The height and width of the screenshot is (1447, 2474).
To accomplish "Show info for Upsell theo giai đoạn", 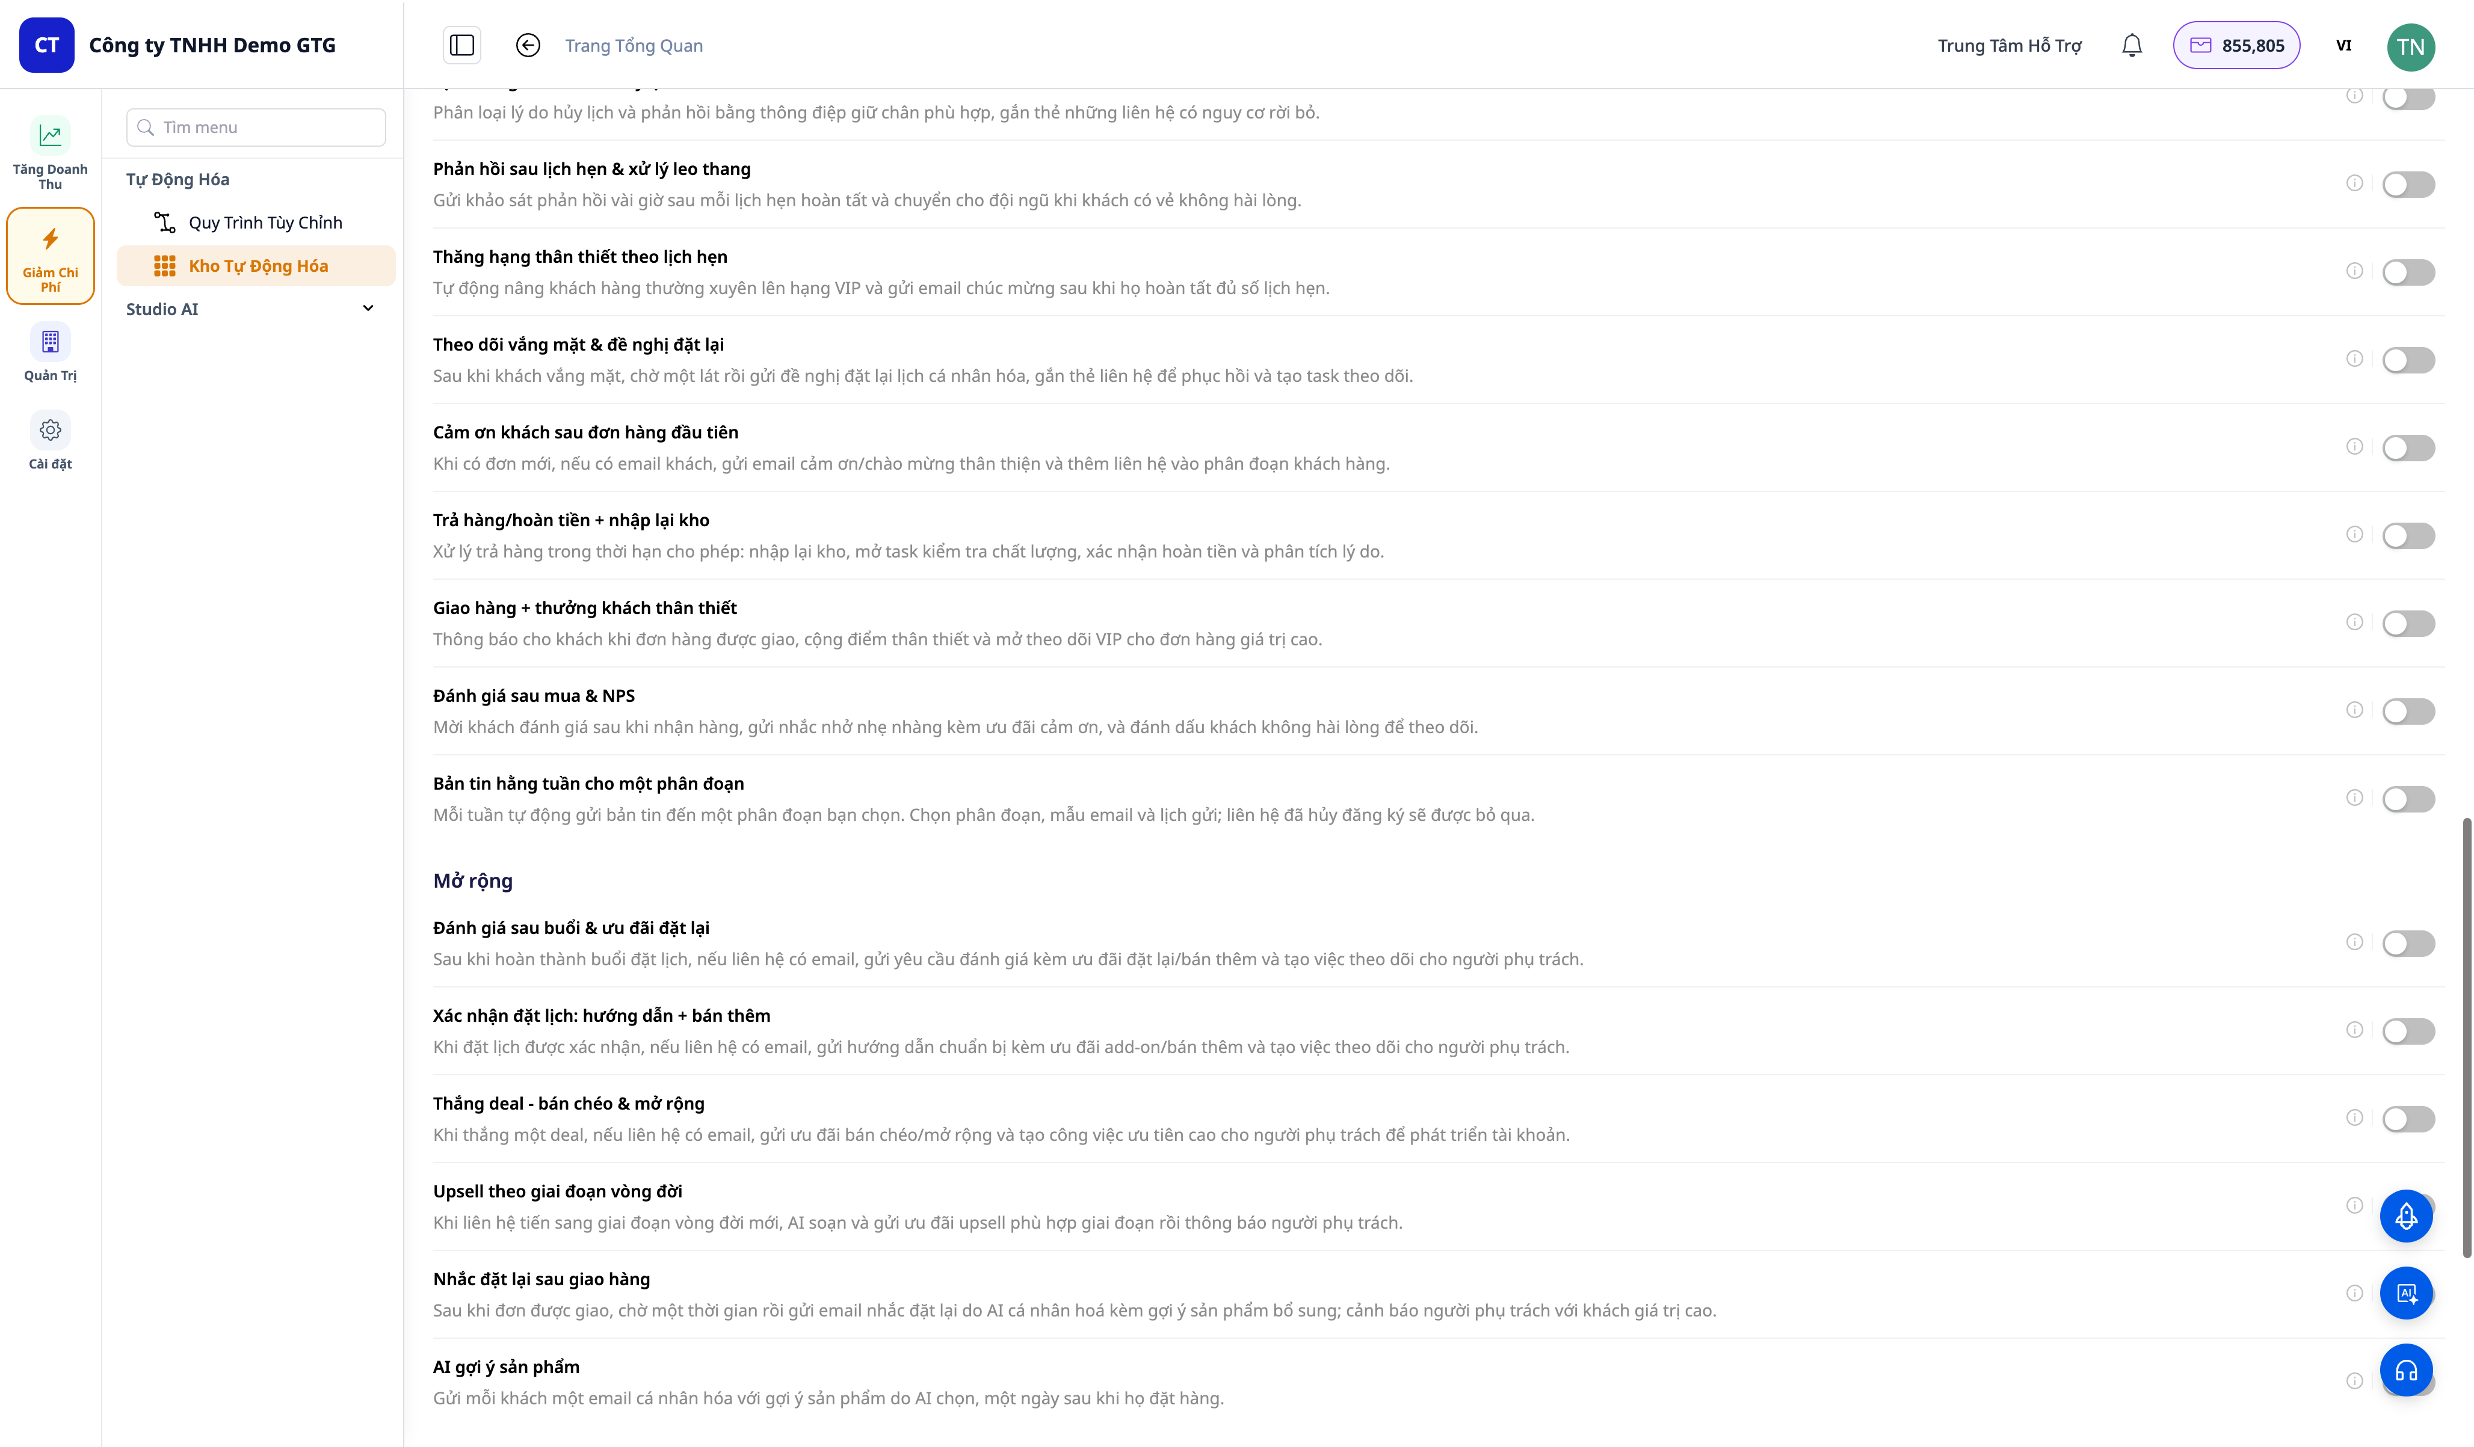I will click(x=2354, y=1206).
